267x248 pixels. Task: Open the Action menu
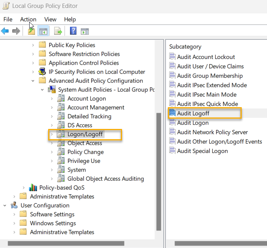pos(28,19)
